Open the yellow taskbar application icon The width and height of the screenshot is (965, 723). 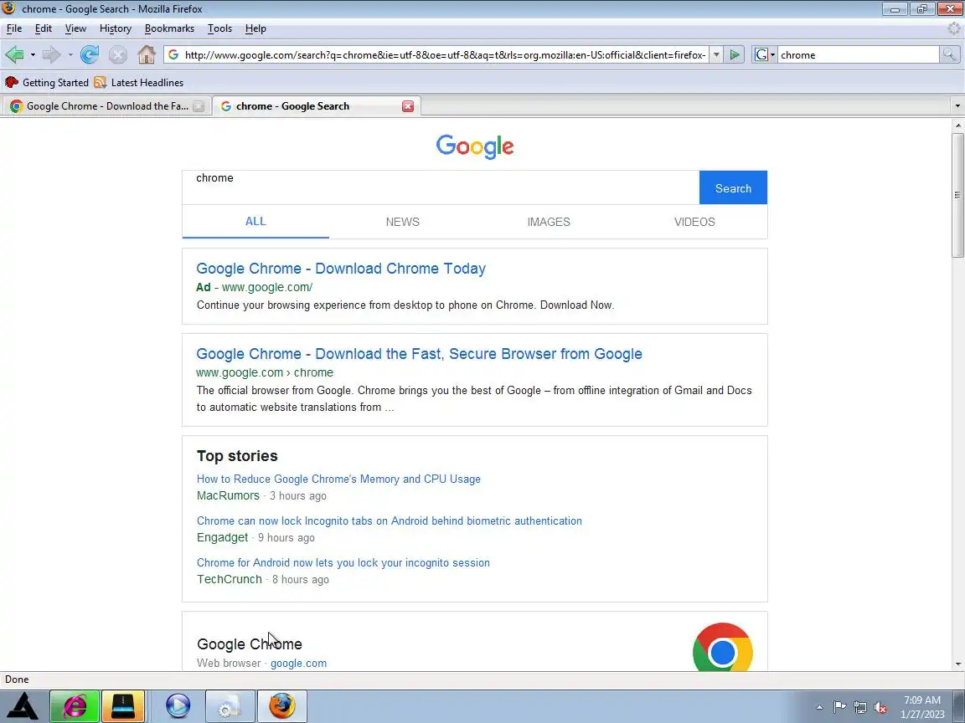(122, 705)
